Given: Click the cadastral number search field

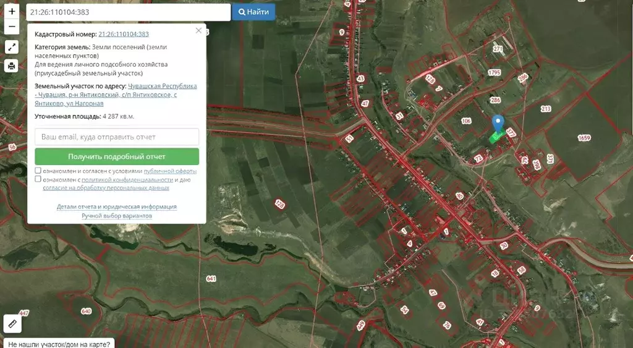Looking at the screenshot, I should [x=128, y=12].
